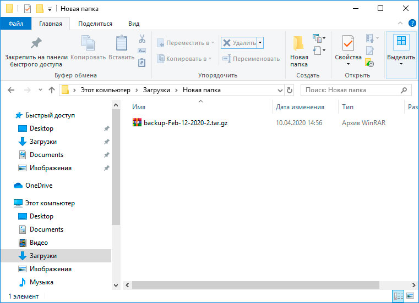This screenshot has width=419, height=303.
Task: Switch to details view icon in status bar
Action: (398, 296)
